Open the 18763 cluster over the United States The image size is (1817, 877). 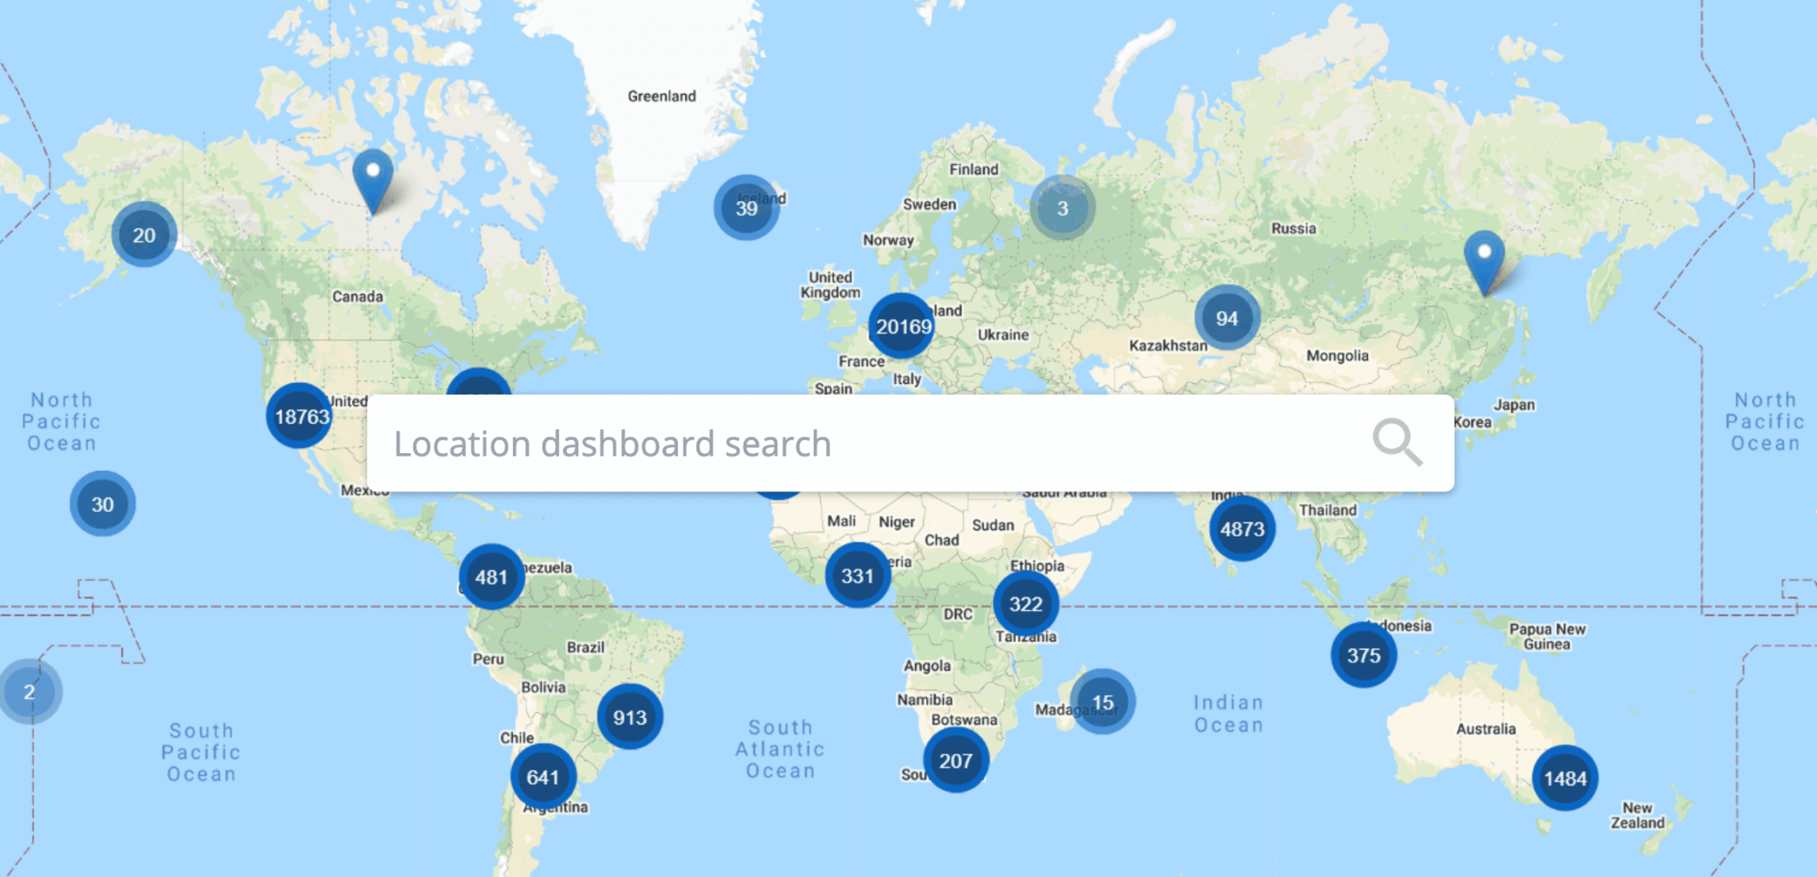pos(298,413)
